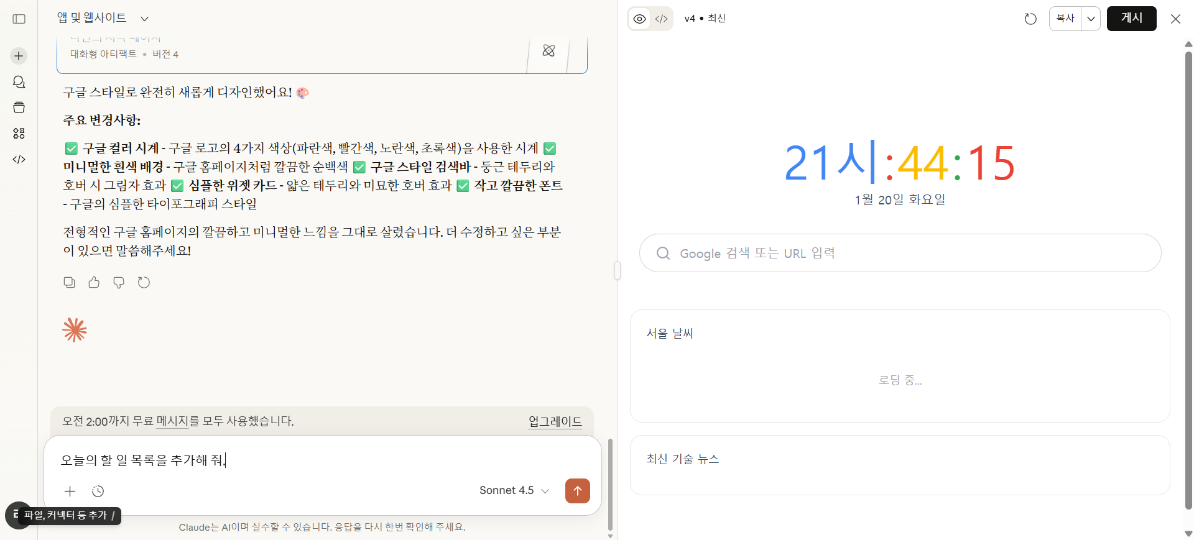The width and height of the screenshot is (1194, 540).
Task: Click the 업그레이드 link
Action: click(555, 421)
